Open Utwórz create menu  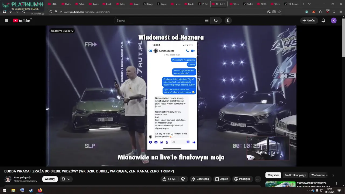(309, 20)
